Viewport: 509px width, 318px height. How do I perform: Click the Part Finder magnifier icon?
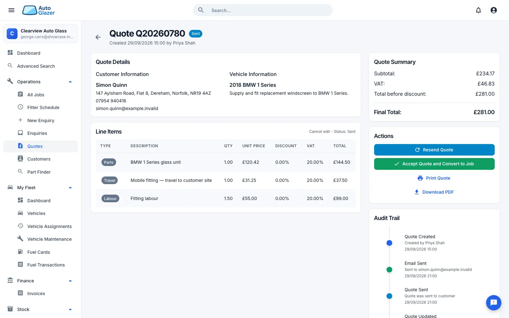[x=20, y=171]
